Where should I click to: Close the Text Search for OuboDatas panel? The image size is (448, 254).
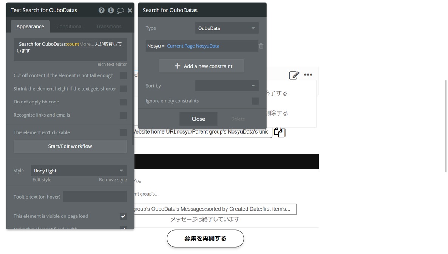coord(130,11)
